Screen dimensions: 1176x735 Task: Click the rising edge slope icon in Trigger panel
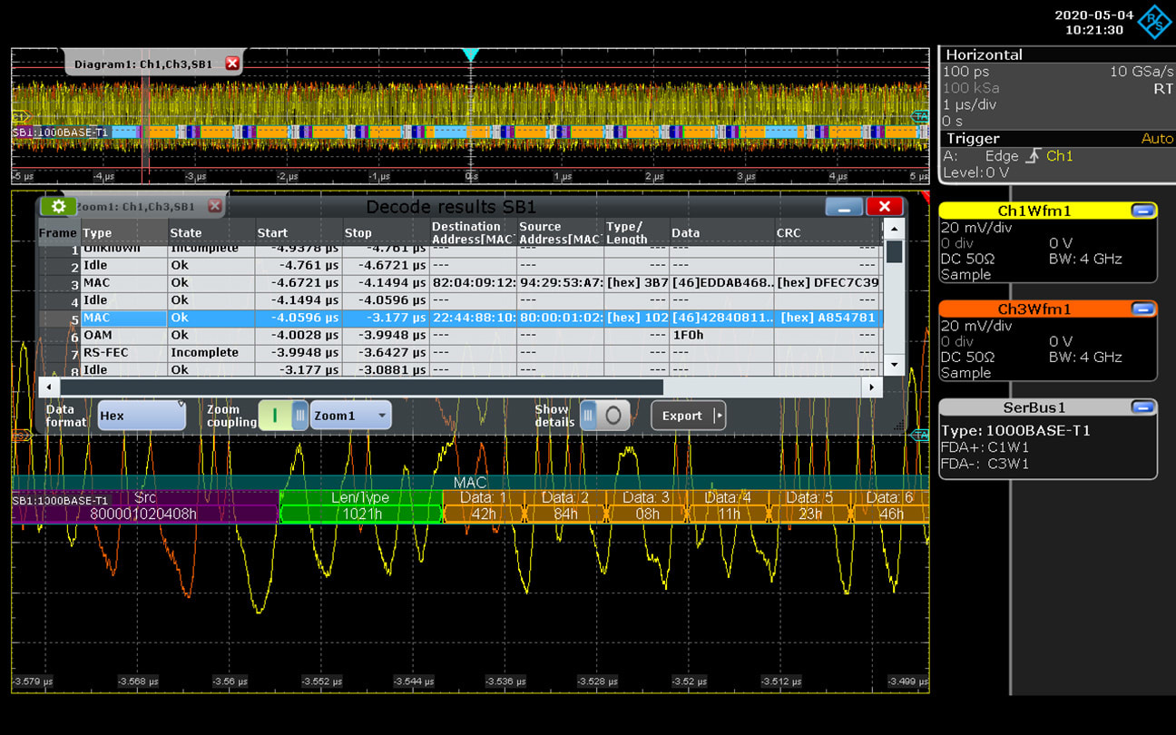pos(1034,155)
